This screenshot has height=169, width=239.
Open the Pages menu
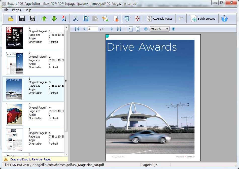[x=16, y=10]
